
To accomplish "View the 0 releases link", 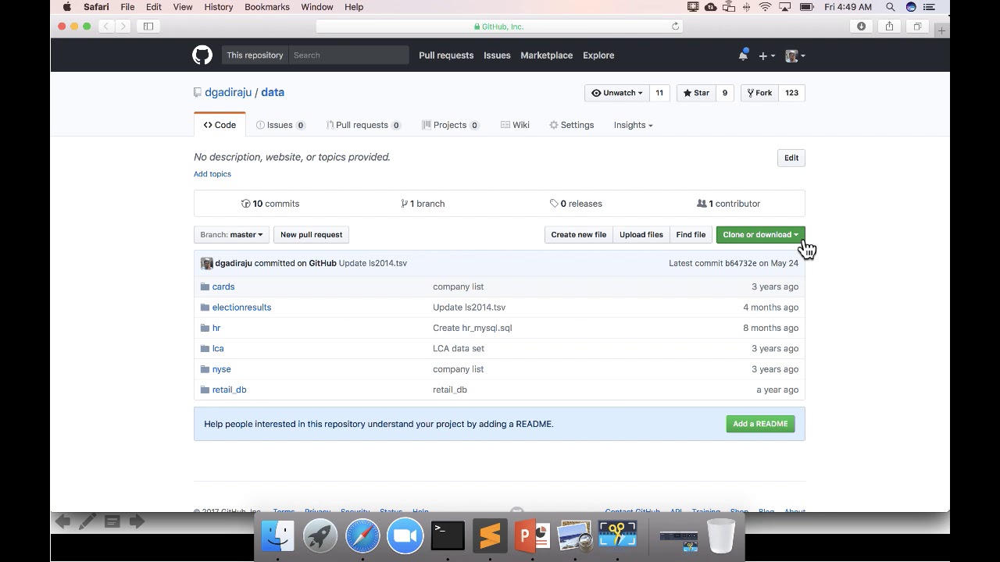I will tap(576, 204).
